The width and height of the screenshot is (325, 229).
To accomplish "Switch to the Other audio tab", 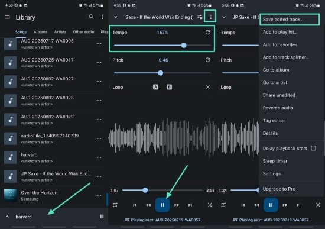I will (83, 32).
